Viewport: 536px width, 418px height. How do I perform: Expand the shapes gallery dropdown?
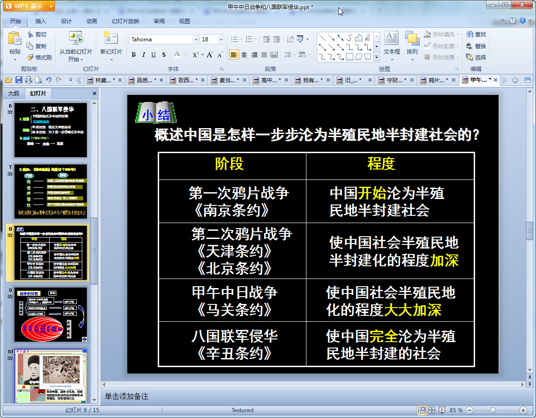click(x=376, y=57)
